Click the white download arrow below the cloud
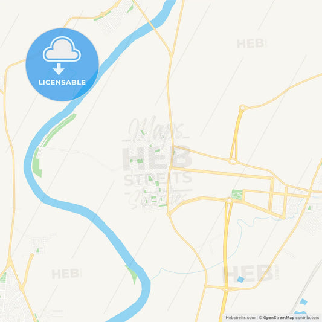Screen dimensions: 322x322 click(x=59, y=69)
